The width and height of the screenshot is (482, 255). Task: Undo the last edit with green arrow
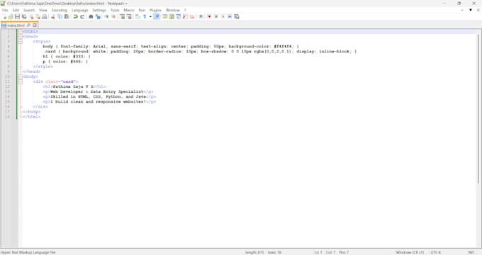(75, 16)
